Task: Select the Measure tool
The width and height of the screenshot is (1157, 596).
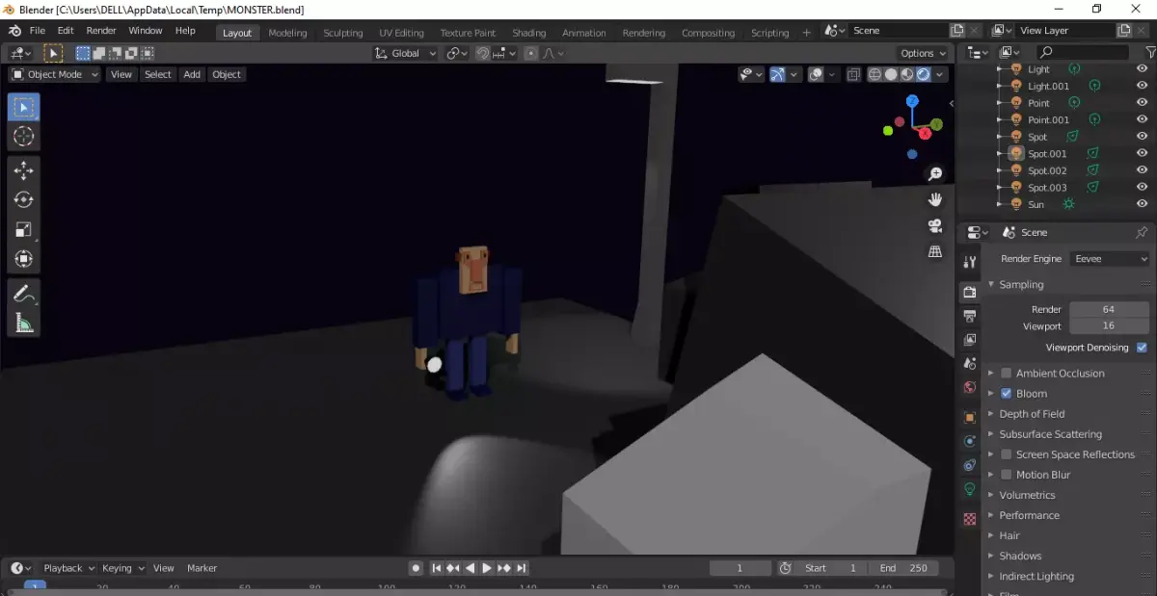Action: click(24, 324)
